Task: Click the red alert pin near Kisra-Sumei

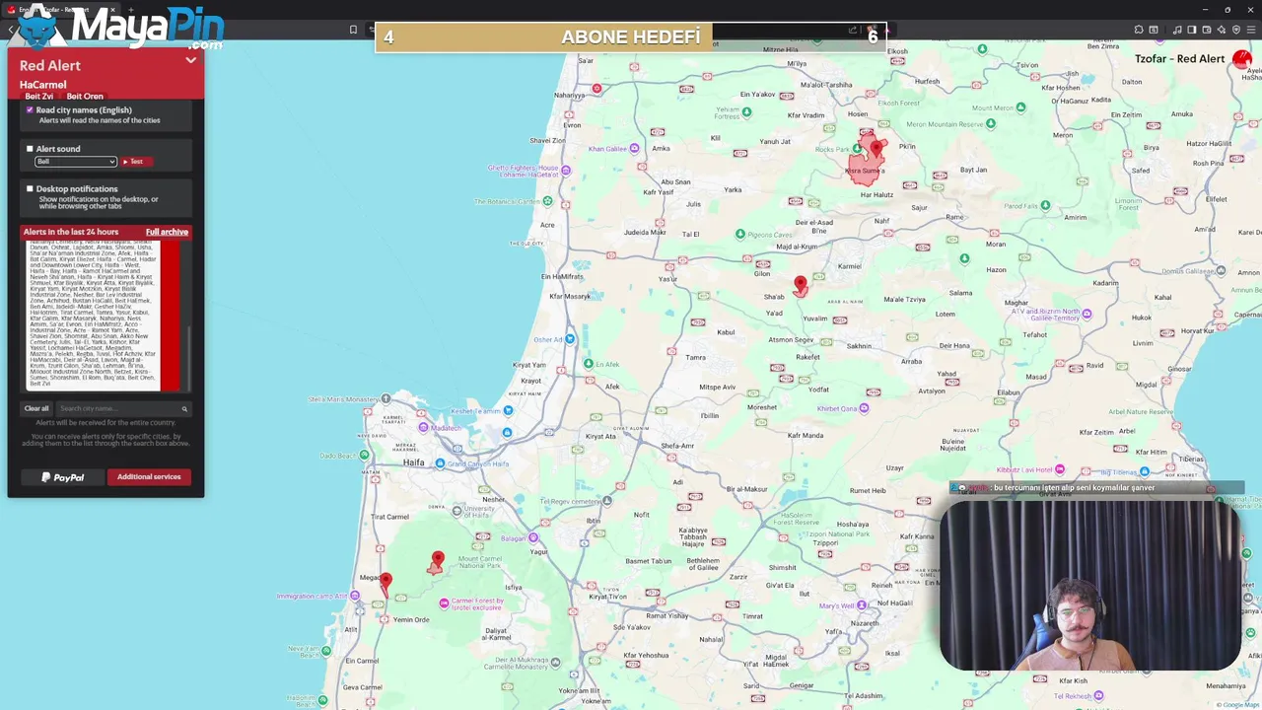Action: pos(876,149)
